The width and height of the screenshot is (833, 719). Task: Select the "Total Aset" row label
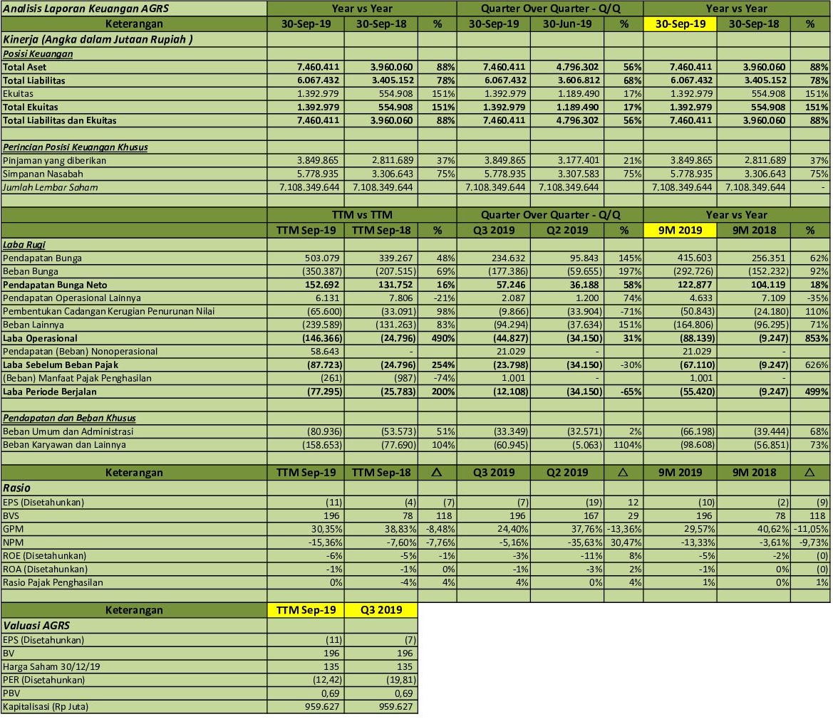(x=24, y=67)
